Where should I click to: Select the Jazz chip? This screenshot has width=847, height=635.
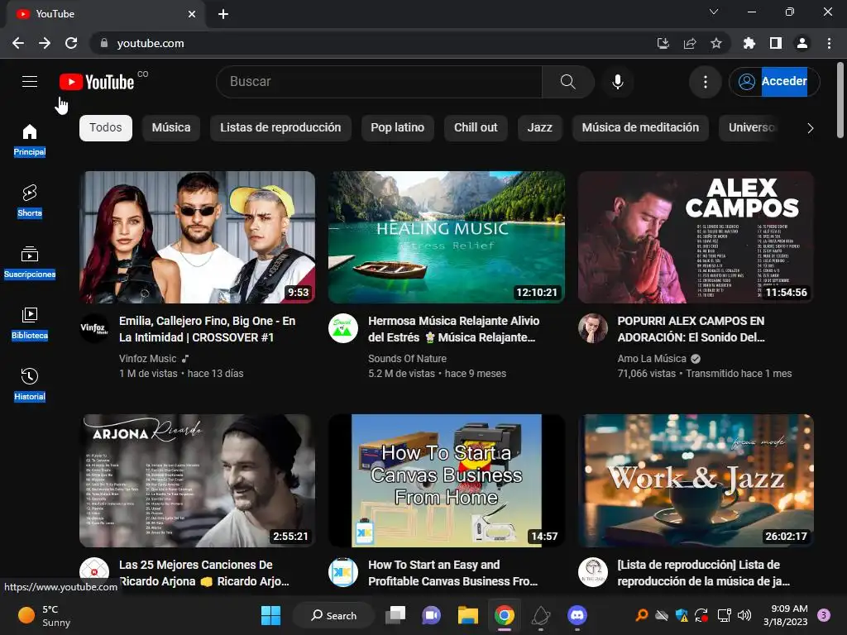coord(539,128)
